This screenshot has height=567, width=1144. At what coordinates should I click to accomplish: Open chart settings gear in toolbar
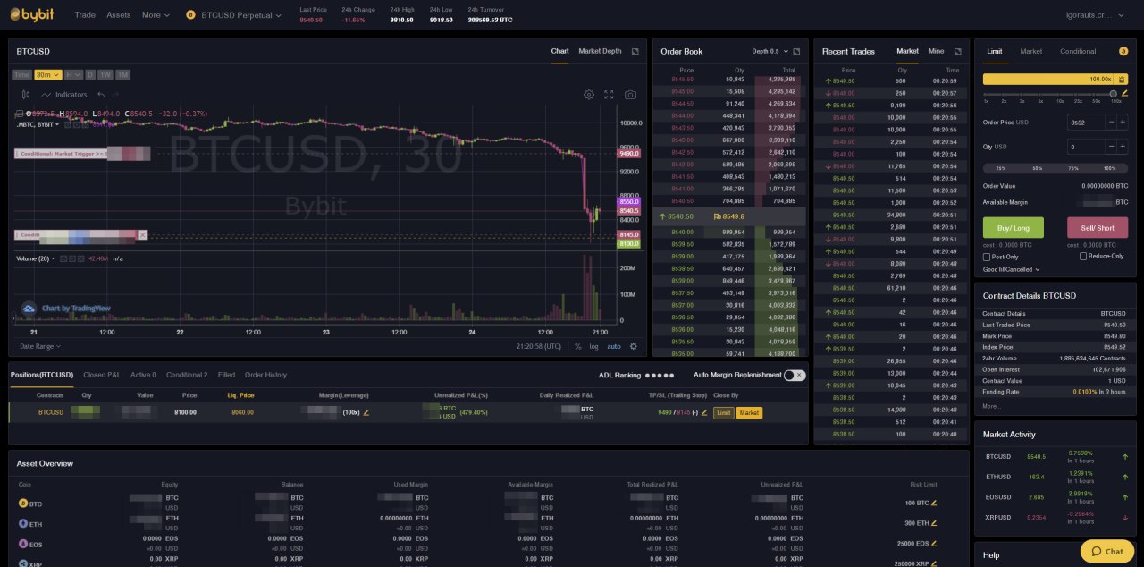coord(589,95)
